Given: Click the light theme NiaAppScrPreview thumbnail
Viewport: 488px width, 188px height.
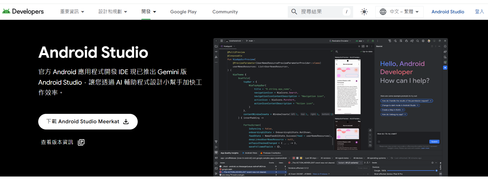Looking at the screenshot, I should point(348,87).
